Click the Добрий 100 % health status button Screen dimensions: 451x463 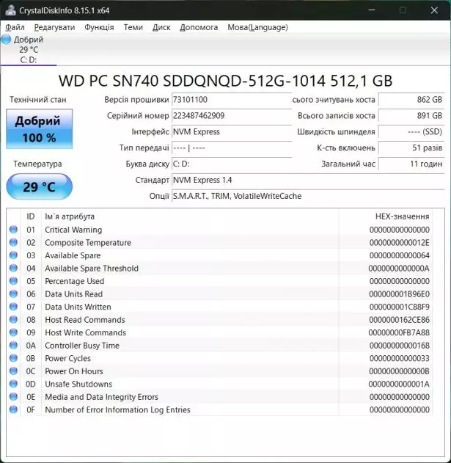pos(40,129)
